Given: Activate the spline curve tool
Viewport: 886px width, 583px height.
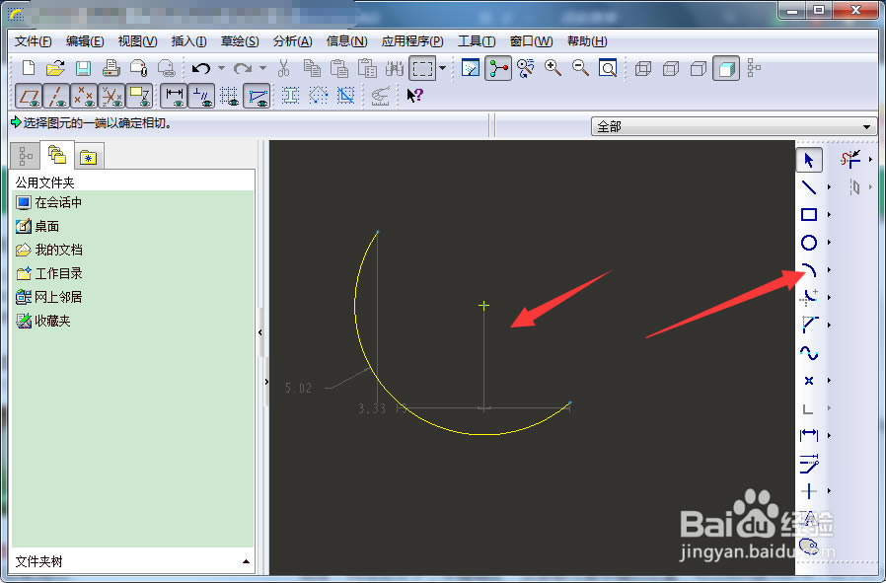Looking at the screenshot, I should point(808,352).
